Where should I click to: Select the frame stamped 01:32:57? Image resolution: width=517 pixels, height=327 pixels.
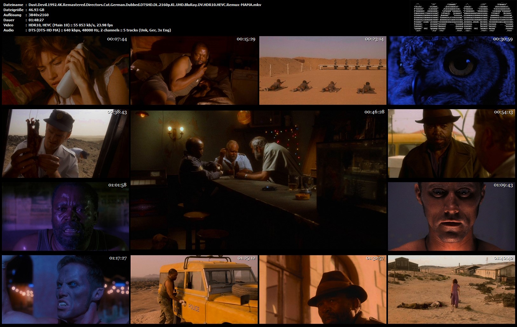pyautogui.click(x=323, y=290)
